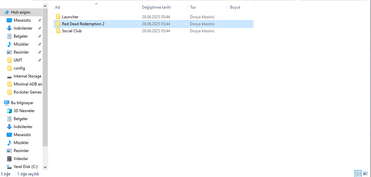This screenshot has height=177, width=371.
Task: Click the pin icon beside İndirilenler
Action: (x=40, y=28)
